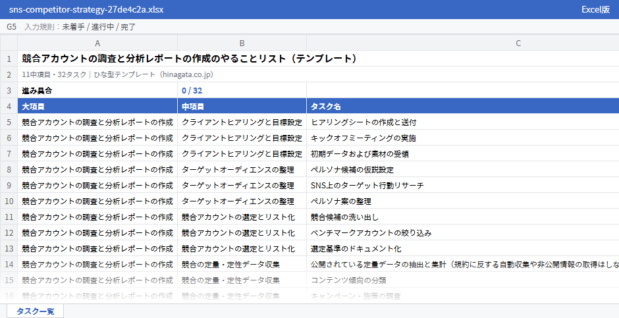619x318 pixels.
Task: Select task ヒアリングシートの作成と送付
Action: click(x=463, y=122)
